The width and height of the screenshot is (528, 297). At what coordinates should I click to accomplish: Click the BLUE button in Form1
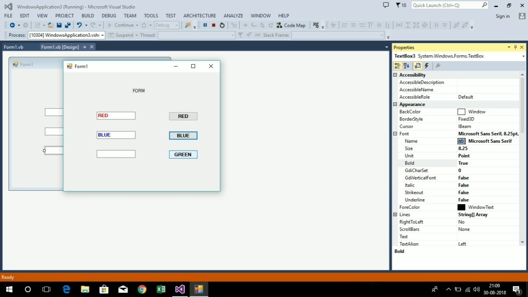(x=183, y=136)
